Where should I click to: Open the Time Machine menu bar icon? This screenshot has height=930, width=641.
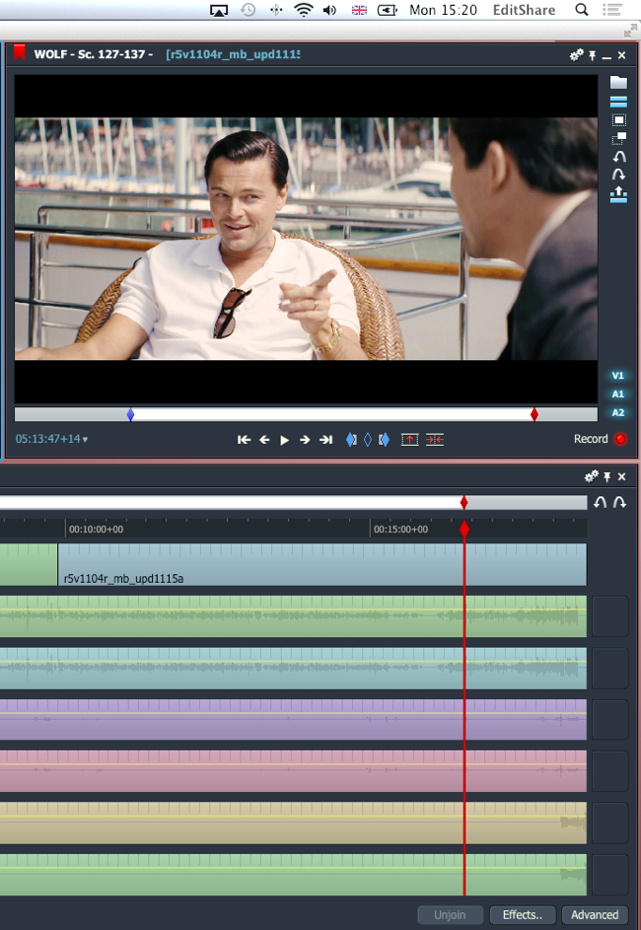[249, 10]
